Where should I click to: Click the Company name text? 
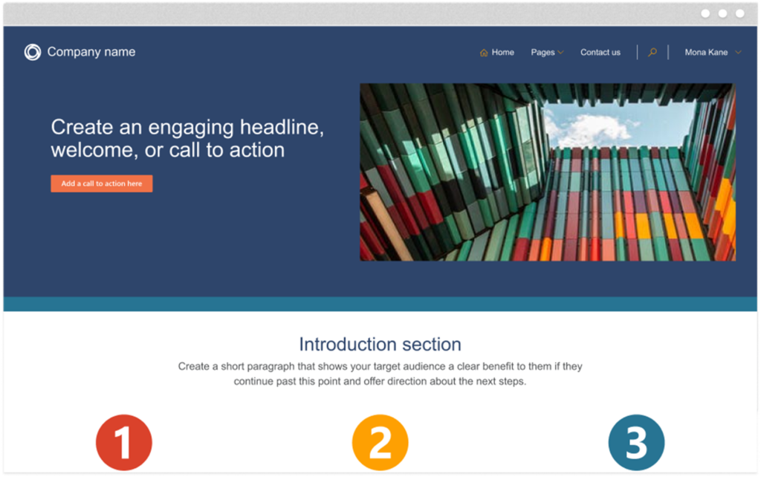[x=91, y=52]
